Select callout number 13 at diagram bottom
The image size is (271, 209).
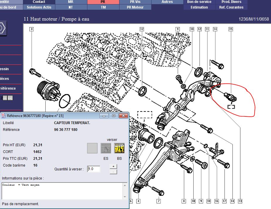pyautogui.click(x=240, y=201)
